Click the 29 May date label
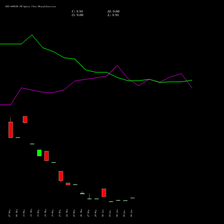The height and width of the screenshot is (224, 224). [x=96, y=213]
